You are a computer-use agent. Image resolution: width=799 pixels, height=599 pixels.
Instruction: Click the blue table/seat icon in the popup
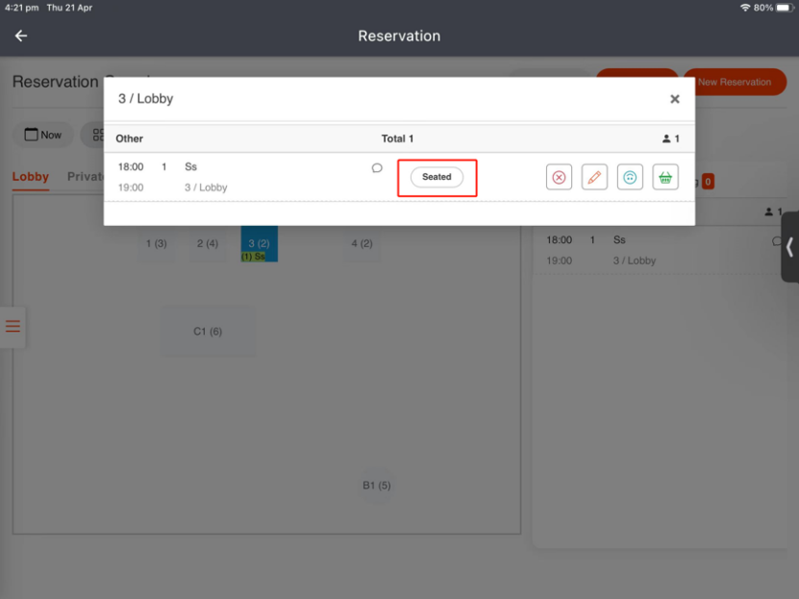[630, 177]
